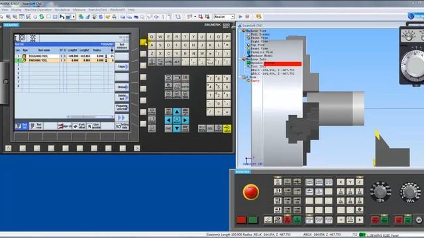Click the double-arrow more softkey on CNC screen

click(x=122, y=118)
